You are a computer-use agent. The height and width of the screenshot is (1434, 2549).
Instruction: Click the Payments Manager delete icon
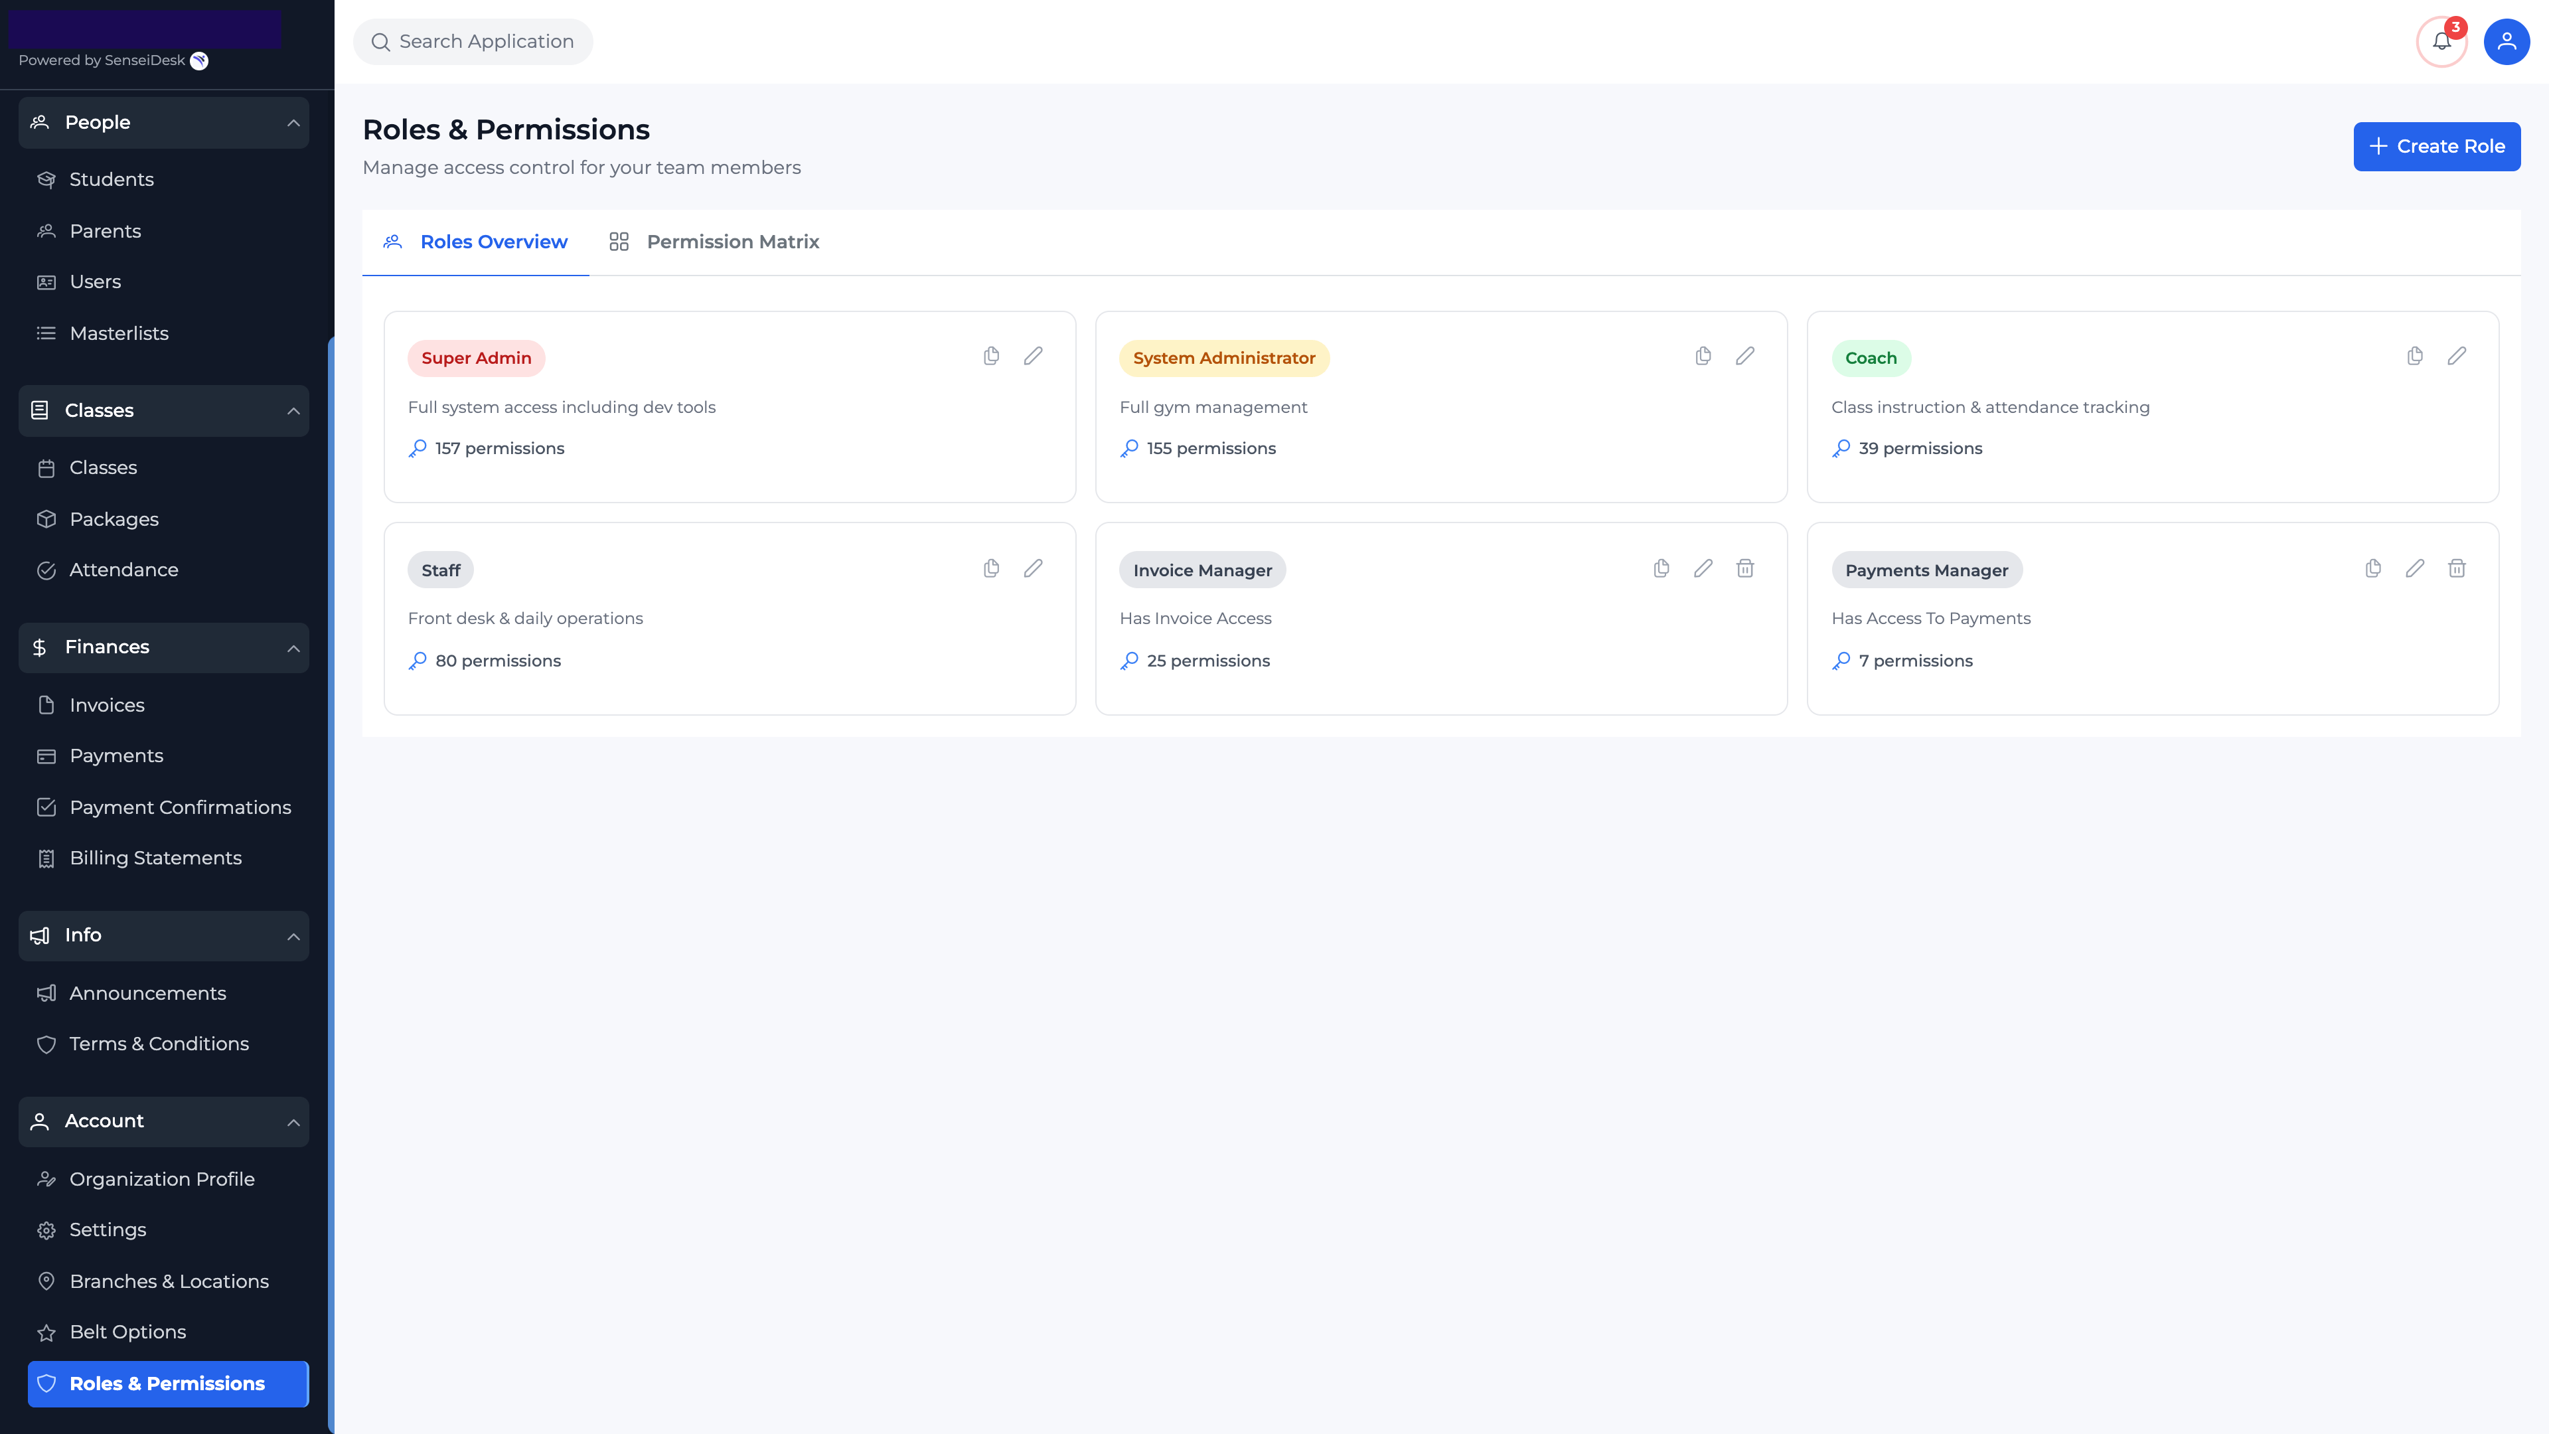point(2456,568)
